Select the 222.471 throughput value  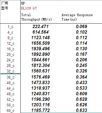[40, 27]
